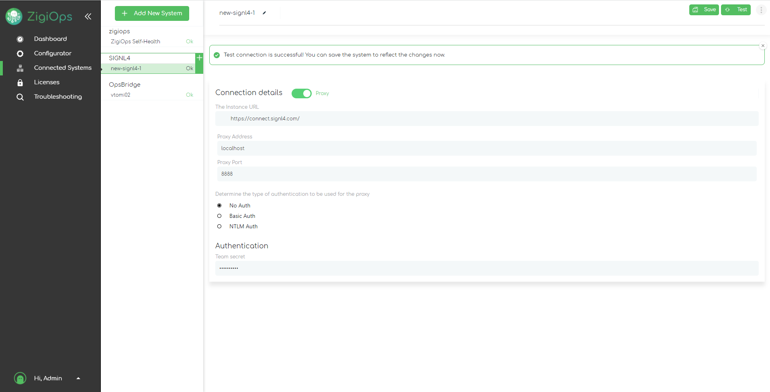The height and width of the screenshot is (392, 770).
Task: Click the Proxy Port field
Action: tap(487, 174)
